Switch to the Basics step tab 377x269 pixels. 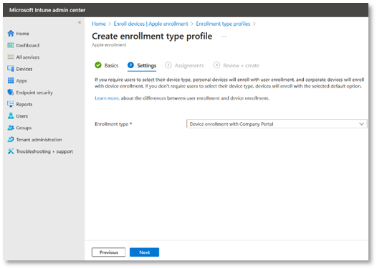(107, 65)
